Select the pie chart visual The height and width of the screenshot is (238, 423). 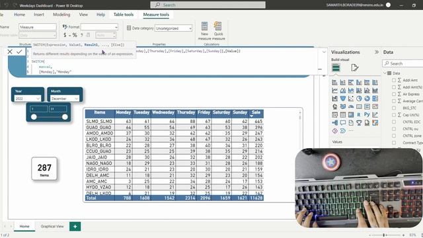359,99
